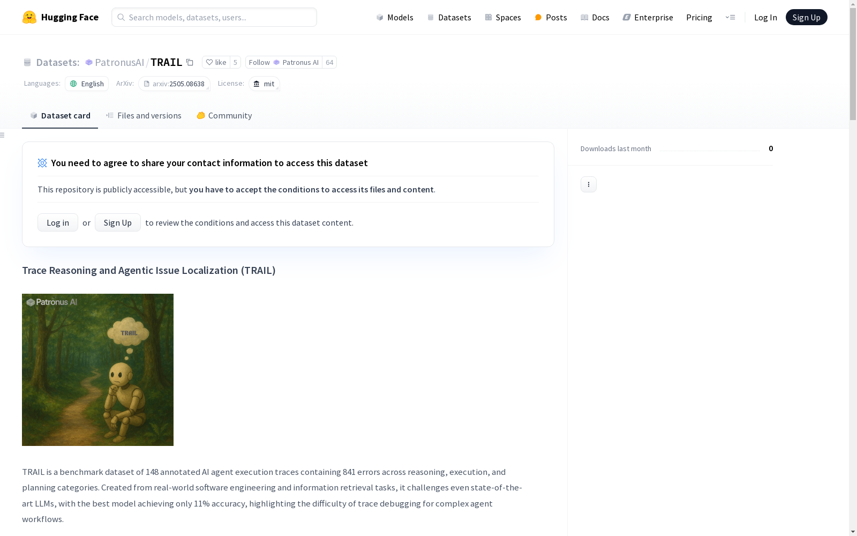Image resolution: width=857 pixels, height=536 pixels.
Task: Click the Downloads last month label
Action: click(616, 148)
